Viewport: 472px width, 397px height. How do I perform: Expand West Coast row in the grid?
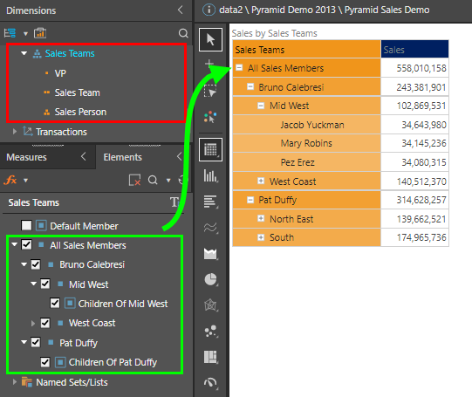click(261, 181)
